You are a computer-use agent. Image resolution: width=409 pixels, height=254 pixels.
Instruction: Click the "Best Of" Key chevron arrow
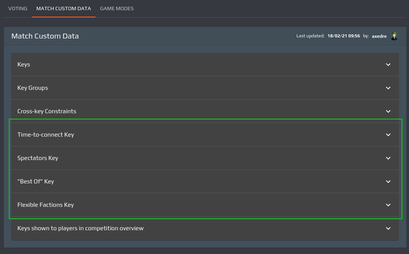click(388, 182)
